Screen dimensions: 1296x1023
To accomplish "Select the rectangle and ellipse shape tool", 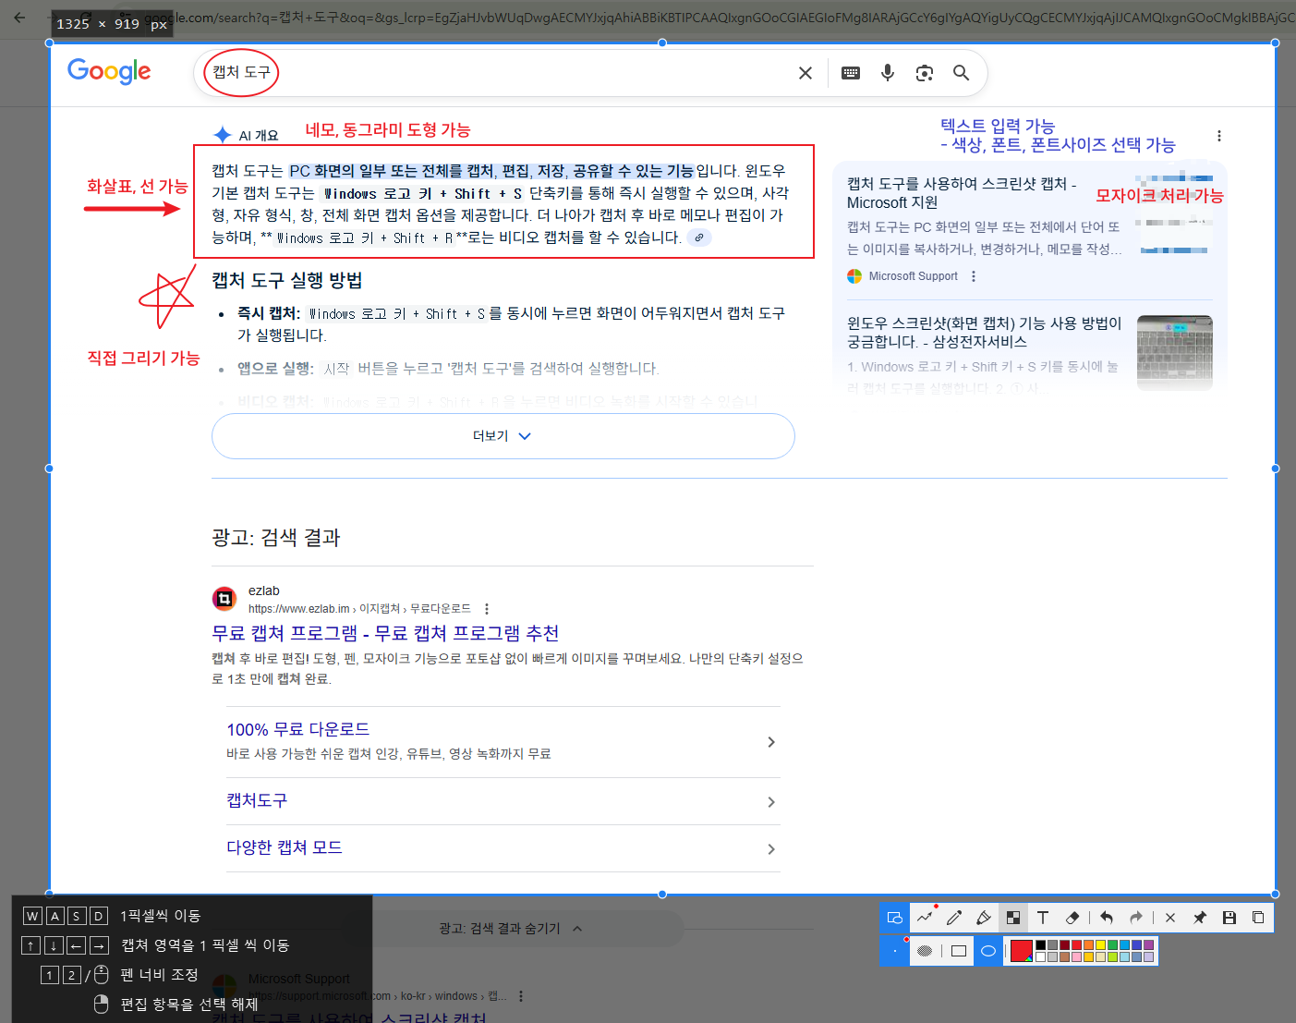I will (894, 918).
